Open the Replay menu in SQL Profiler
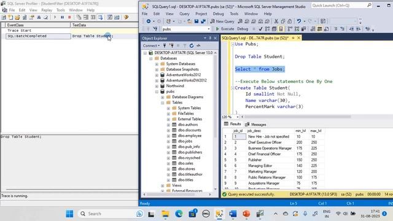Screen dimensions: 393x221 [47, 10]
